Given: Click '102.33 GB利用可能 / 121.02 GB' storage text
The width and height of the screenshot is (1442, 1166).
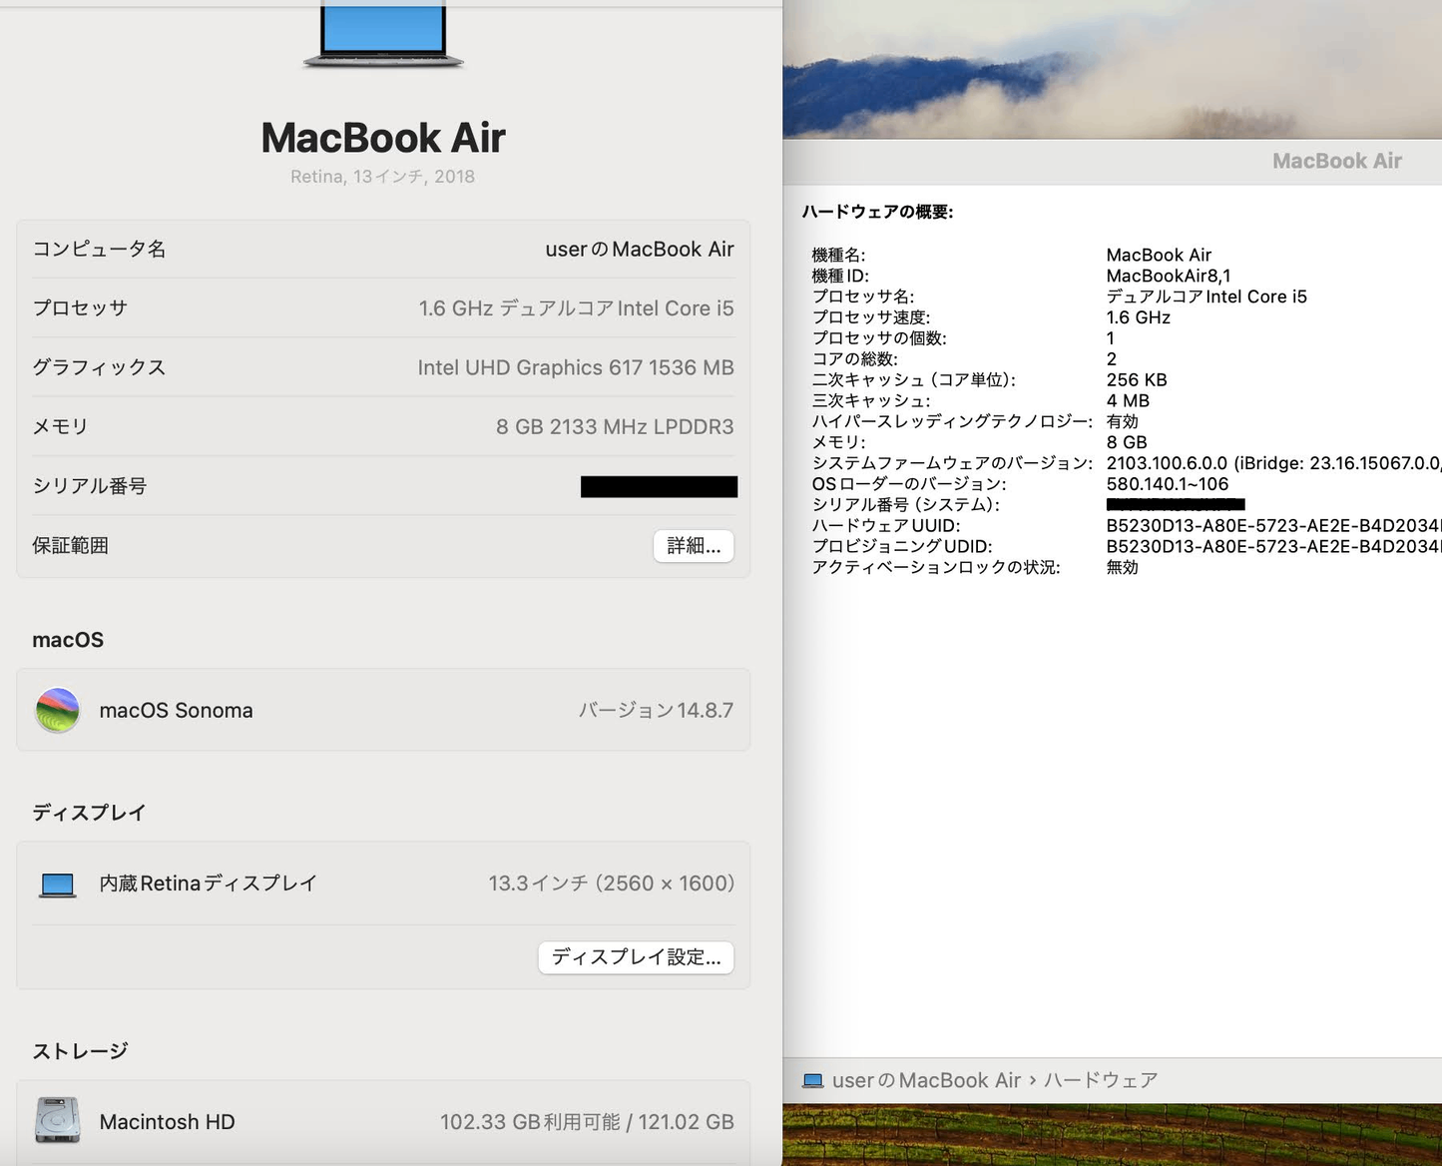Looking at the screenshot, I should [587, 1121].
